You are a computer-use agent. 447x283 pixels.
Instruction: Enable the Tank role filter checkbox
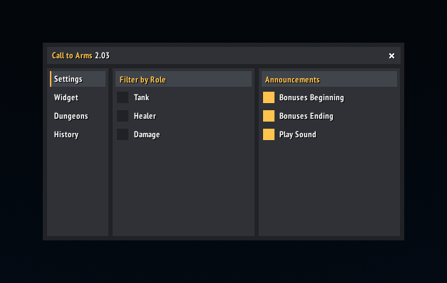(123, 97)
